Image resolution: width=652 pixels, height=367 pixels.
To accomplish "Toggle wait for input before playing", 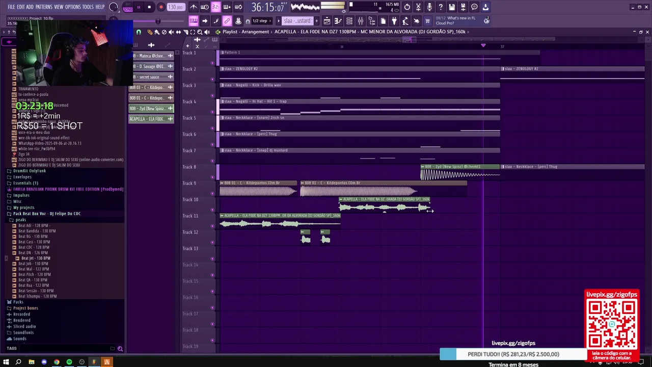I will click(204, 7).
